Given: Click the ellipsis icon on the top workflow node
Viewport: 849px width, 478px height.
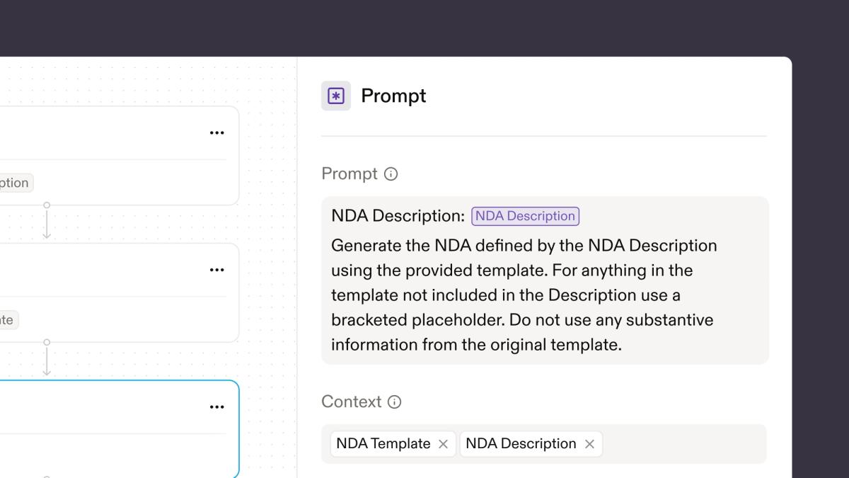Looking at the screenshot, I should [217, 132].
